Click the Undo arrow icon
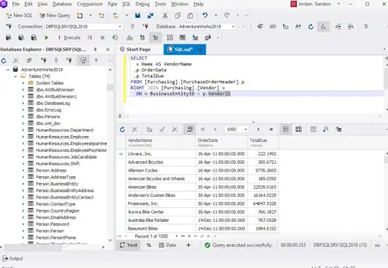388x268 pixels. point(205,15)
